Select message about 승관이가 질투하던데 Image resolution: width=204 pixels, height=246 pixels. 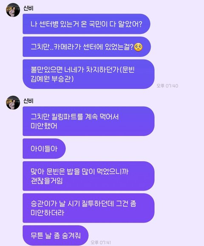[88, 208]
